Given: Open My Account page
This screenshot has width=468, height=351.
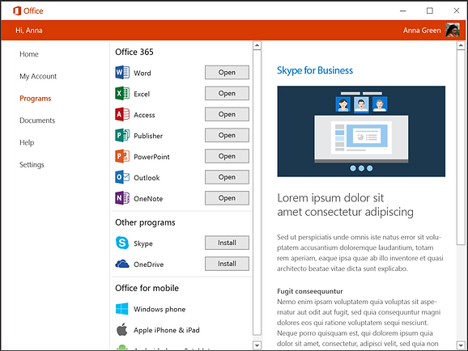Looking at the screenshot, I should click(x=38, y=76).
